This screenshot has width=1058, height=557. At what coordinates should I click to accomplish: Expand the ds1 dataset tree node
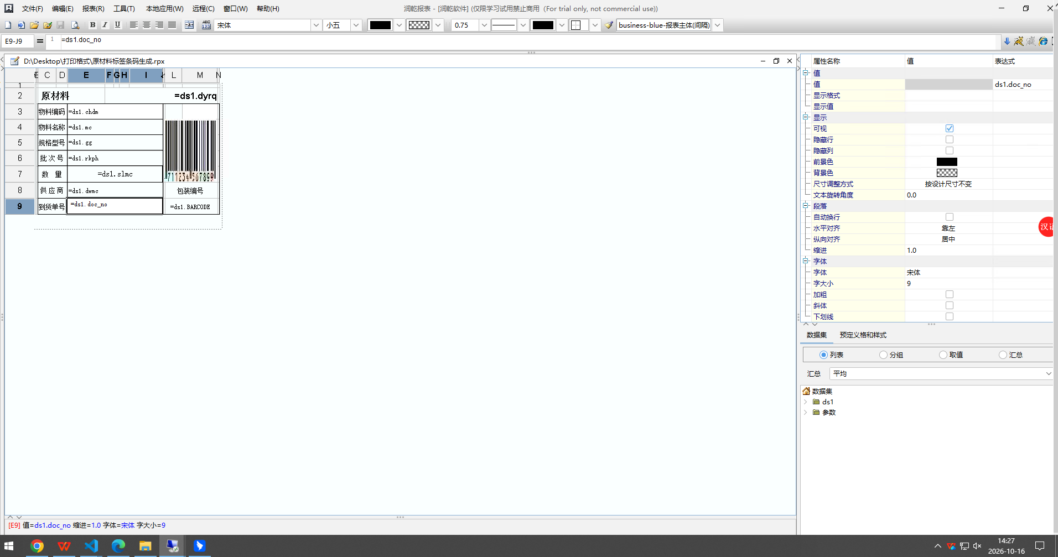806,402
